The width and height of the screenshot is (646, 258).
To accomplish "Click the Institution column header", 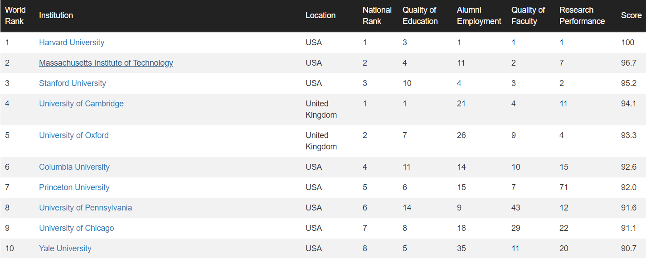I will click(x=56, y=15).
